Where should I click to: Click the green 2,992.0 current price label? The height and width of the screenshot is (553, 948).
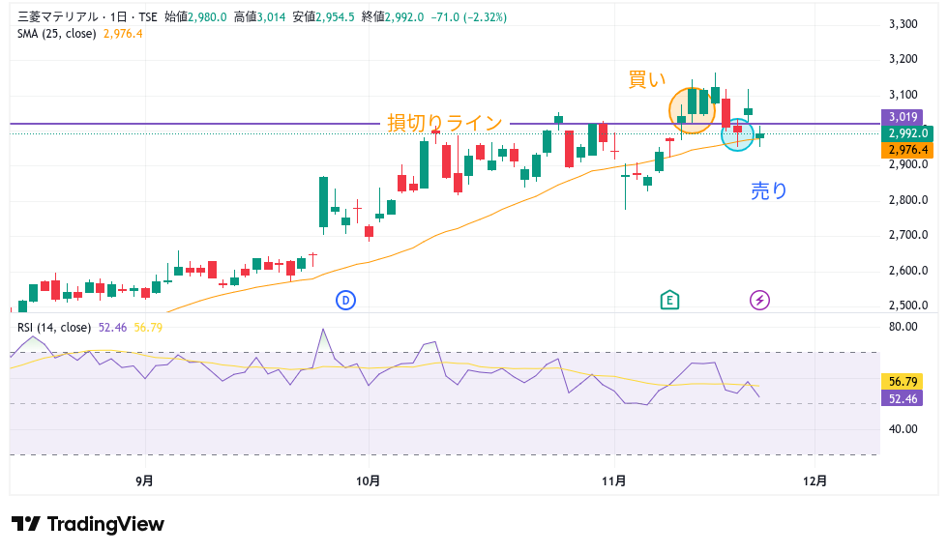906,133
